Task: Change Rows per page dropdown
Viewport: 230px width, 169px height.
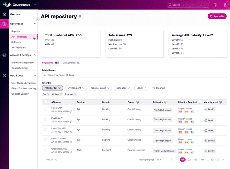Action: (159, 160)
